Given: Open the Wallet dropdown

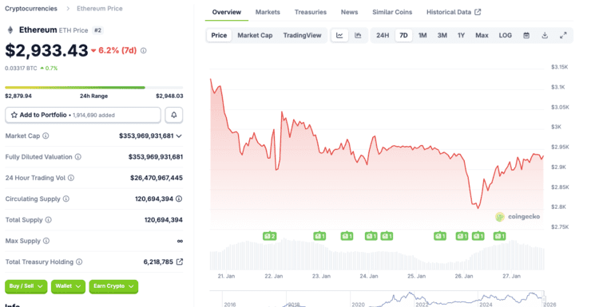Looking at the screenshot, I should [x=68, y=286].
